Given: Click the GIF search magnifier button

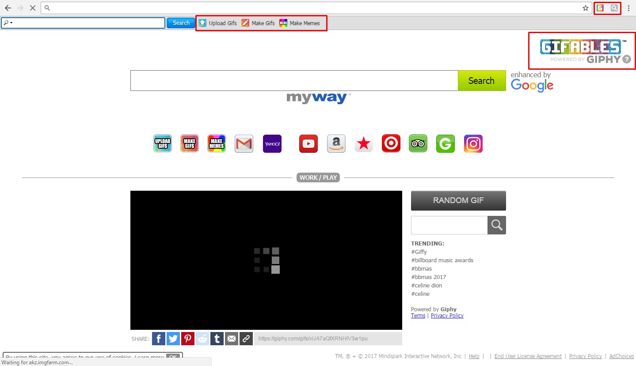Looking at the screenshot, I should (x=497, y=225).
